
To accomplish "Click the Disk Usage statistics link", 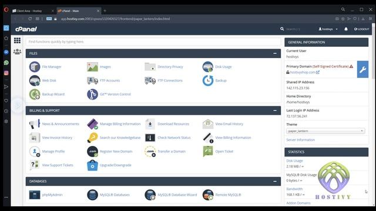I will (294, 161).
